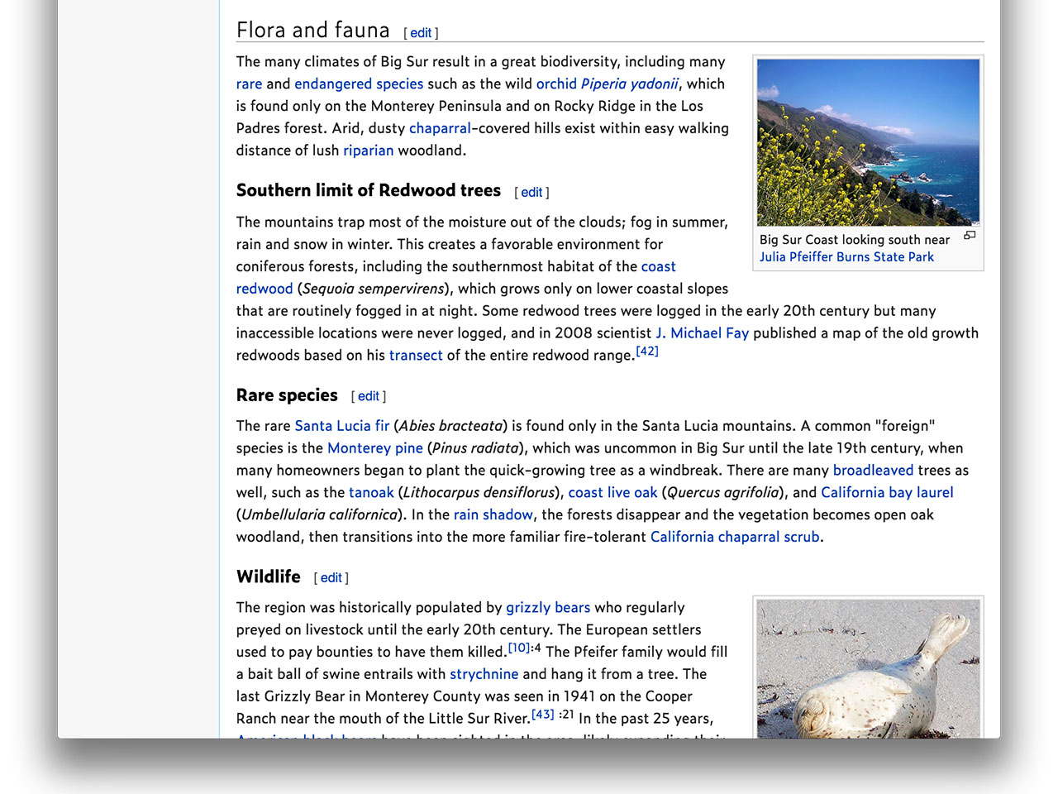Edit the Rare species section

pos(369,396)
